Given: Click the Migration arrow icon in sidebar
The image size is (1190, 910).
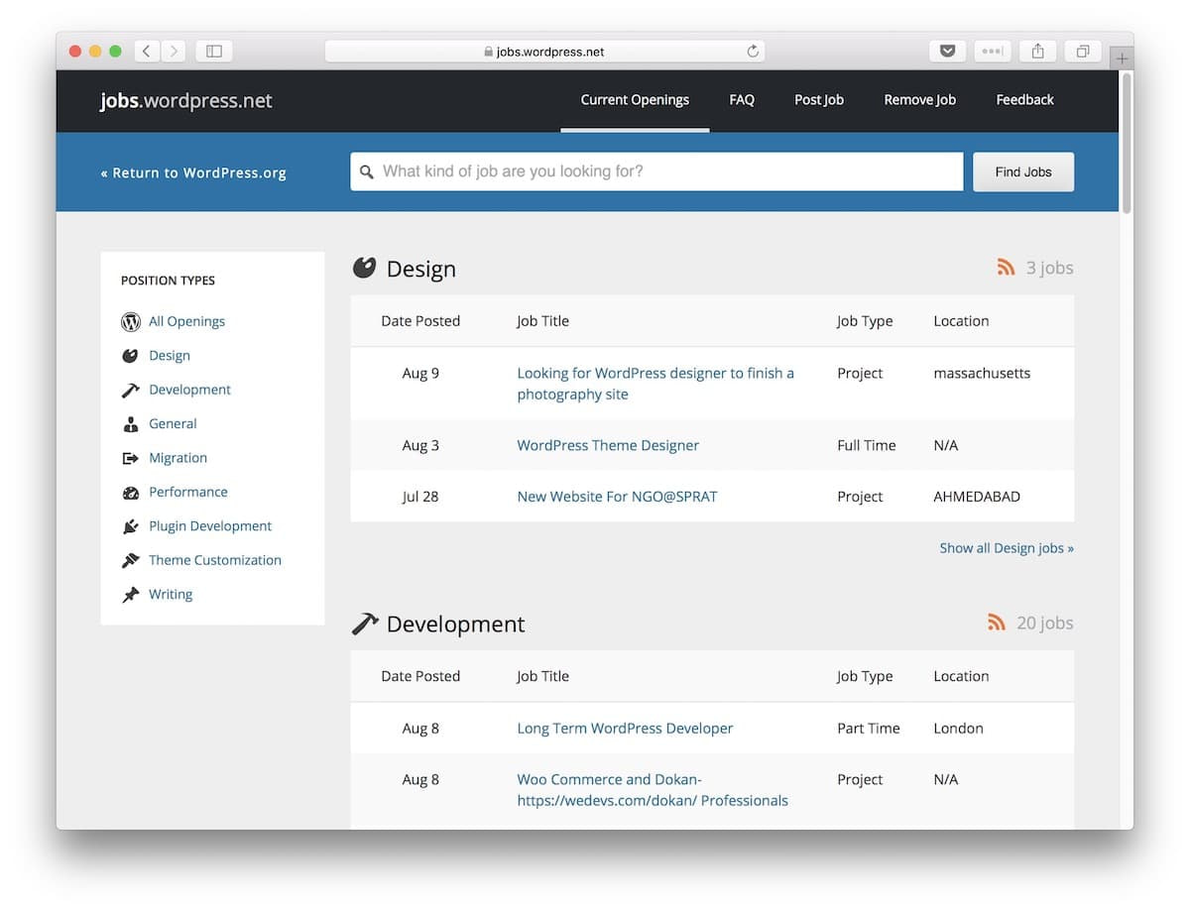Looking at the screenshot, I should 131,458.
